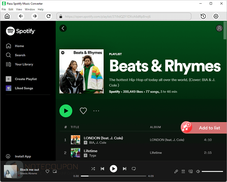The image size is (227, 182).
Task: Click Install App in the sidebar
Action: click(18, 156)
